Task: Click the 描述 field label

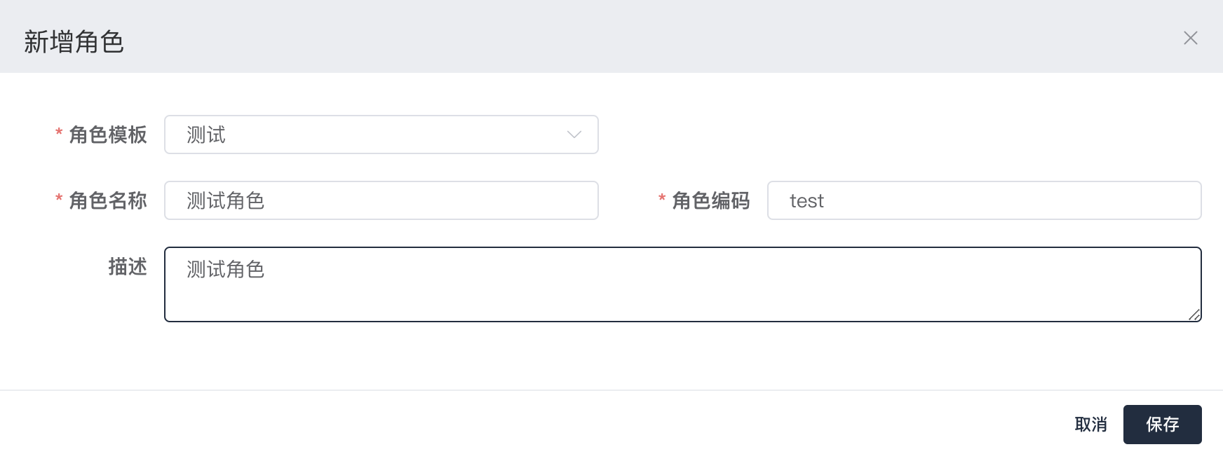Action: pyautogui.click(x=128, y=267)
